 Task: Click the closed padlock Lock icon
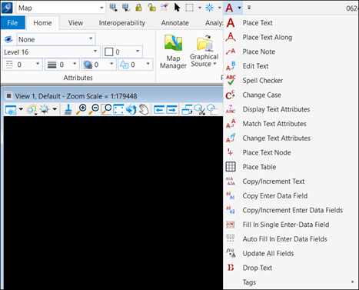pyautogui.click(x=138, y=8)
